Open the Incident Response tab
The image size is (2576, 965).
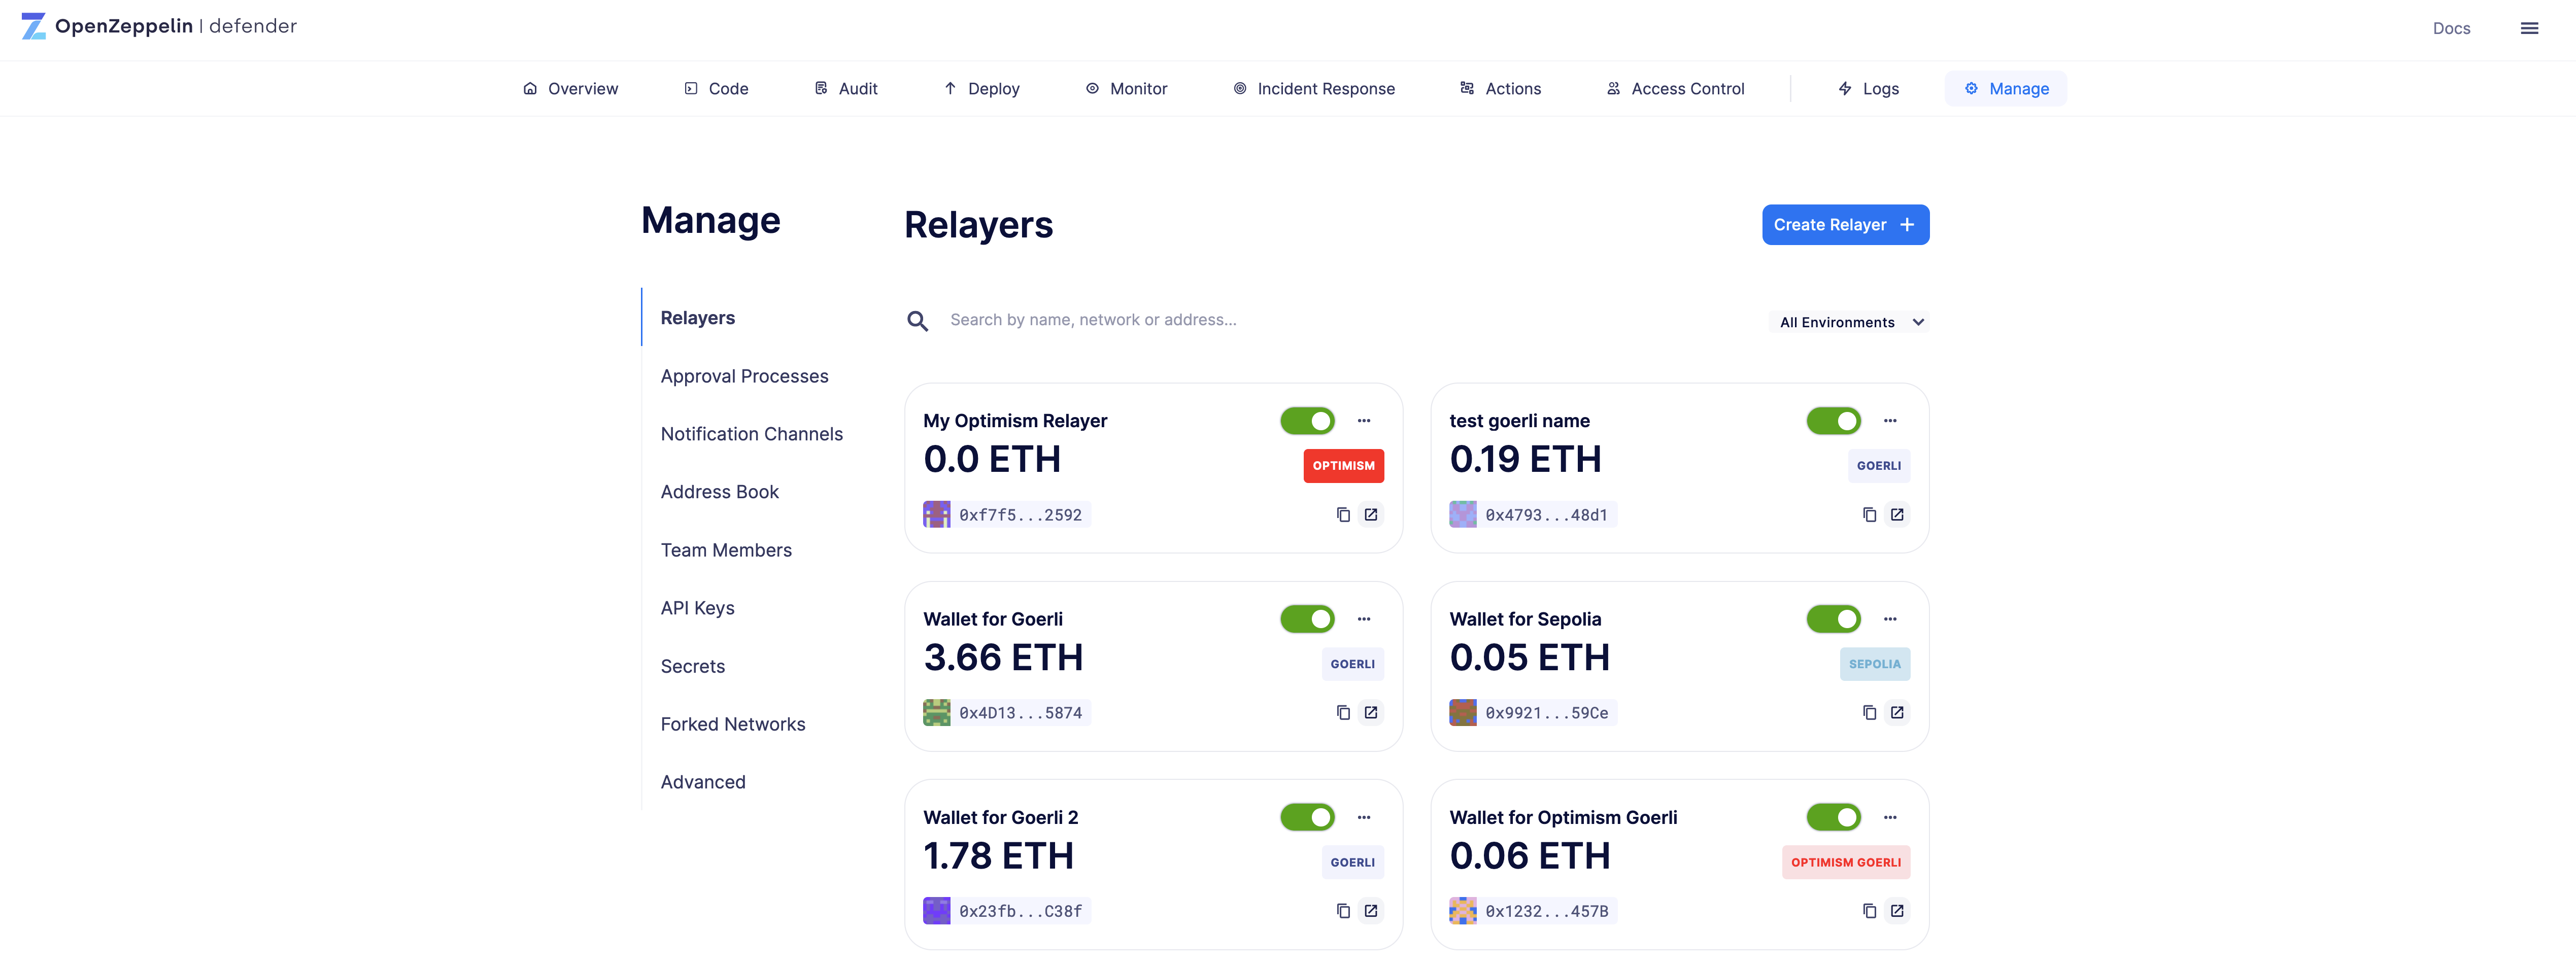coord(1313,89)
